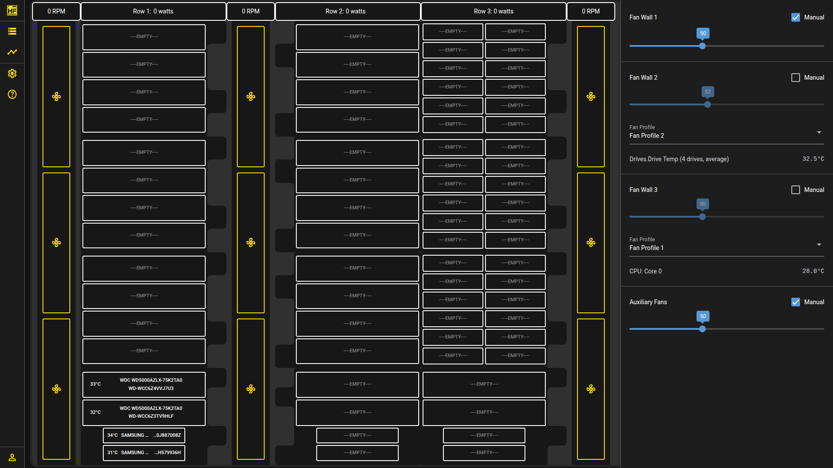Click the Row 1: 0 watts header
This screenshot has height=468, width=833.
[153, 11]
